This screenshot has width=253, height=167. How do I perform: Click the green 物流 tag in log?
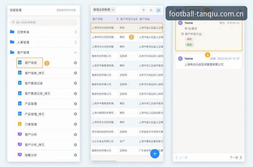189,45
